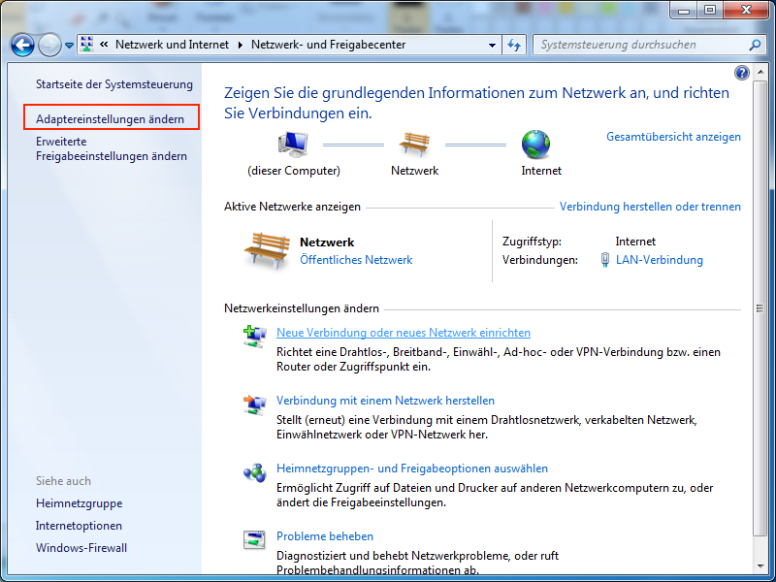Click 'Verbindung mit einem Netzwerk herstellen'
The width and height of the screenshot is (776, 582).
(x=385, y=401)
